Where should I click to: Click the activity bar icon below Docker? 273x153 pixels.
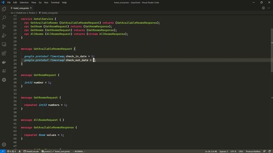tap(4, 71)
